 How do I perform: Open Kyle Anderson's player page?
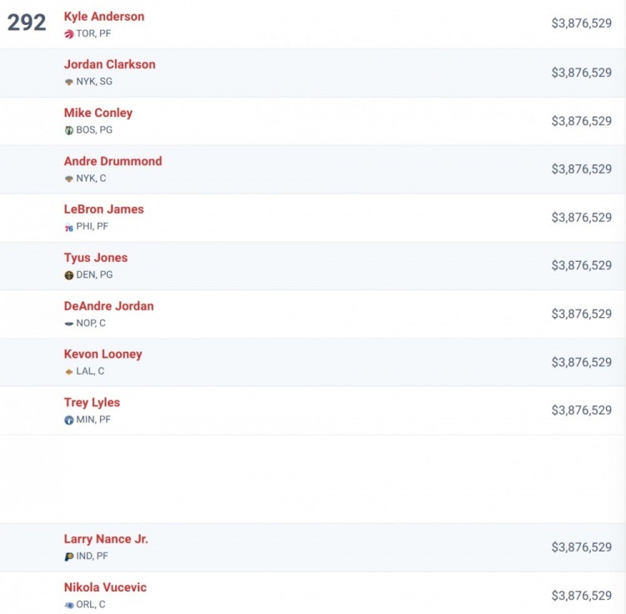click(104, 17)
